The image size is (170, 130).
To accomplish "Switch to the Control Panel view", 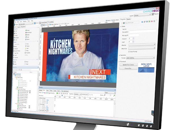I will coord(43,22).
